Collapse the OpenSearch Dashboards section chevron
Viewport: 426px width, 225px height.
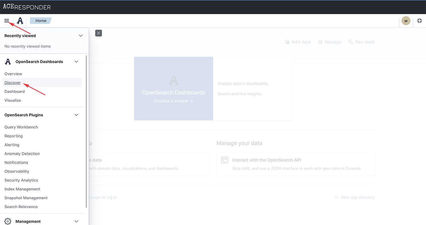[x=76, y=62]
